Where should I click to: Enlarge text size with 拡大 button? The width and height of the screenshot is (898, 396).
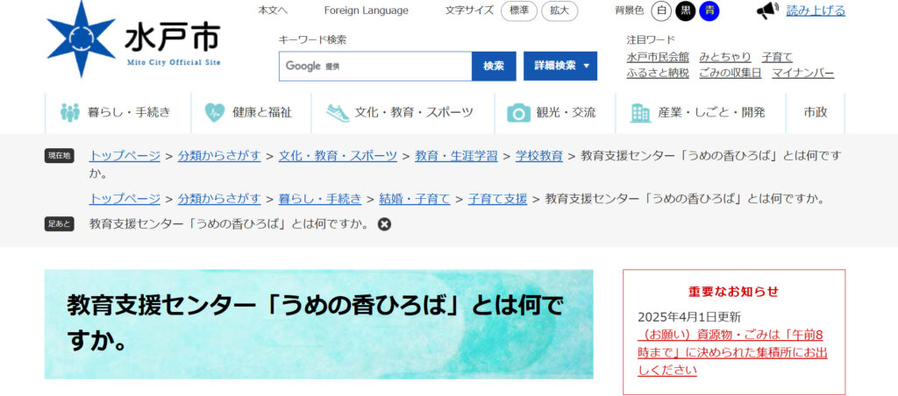click(x=559, y=11)
